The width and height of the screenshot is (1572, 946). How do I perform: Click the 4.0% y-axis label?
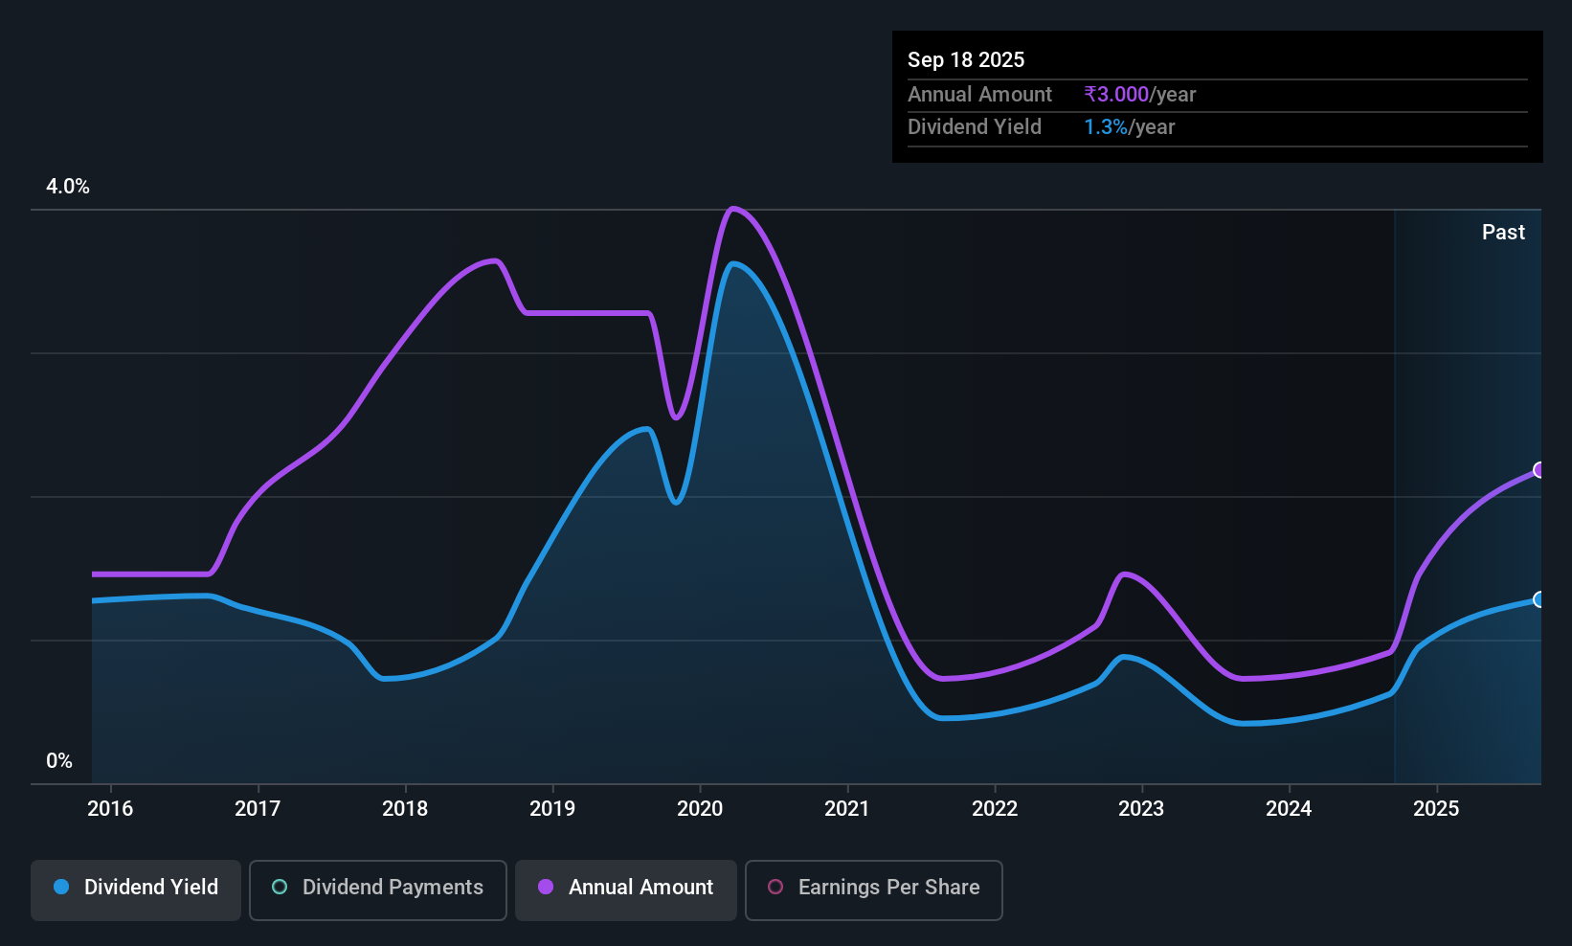[x=68, y=187]
